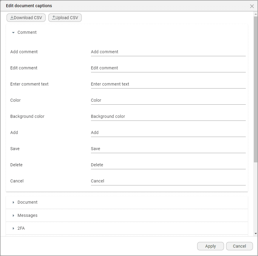Click the download arrow icon on Download CSV
Screen dimensions: 258x256
pyautogui.click(x=12, y=17)
